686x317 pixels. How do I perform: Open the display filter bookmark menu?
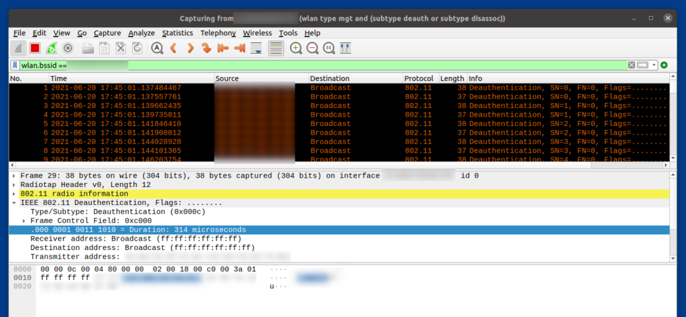(15, 65)
